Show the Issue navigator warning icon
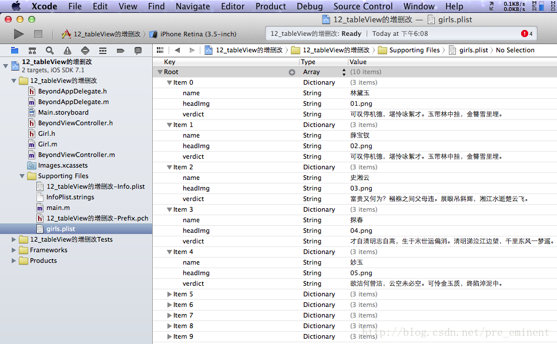This screenshot has height=344, width=557. click(68, 51)
